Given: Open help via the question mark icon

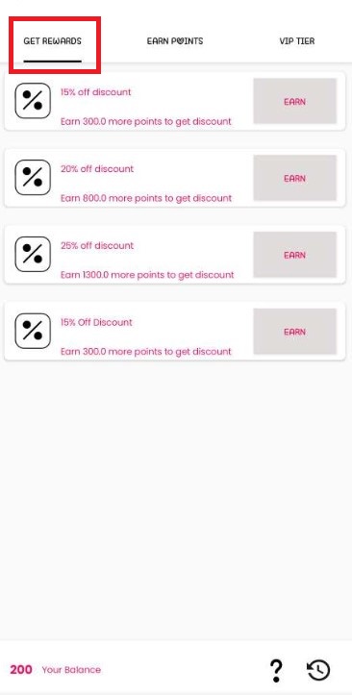Looking at the screenshot, I should [x=276, y=671].
